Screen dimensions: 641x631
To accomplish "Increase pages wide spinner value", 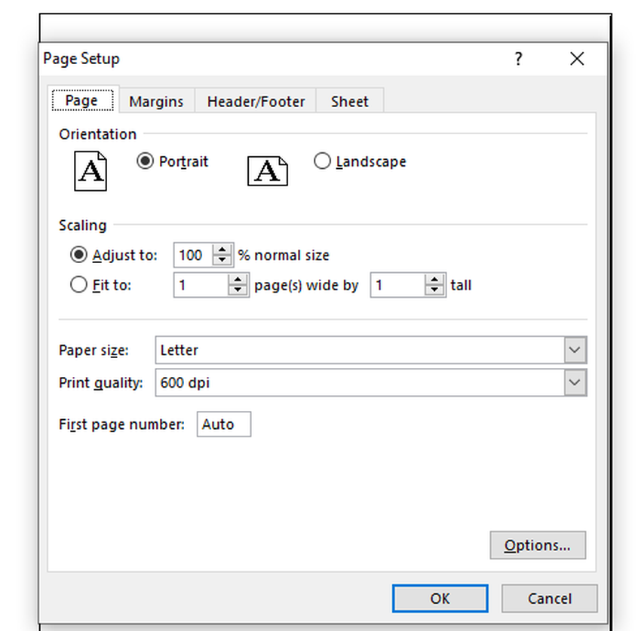I will [238, 280].
